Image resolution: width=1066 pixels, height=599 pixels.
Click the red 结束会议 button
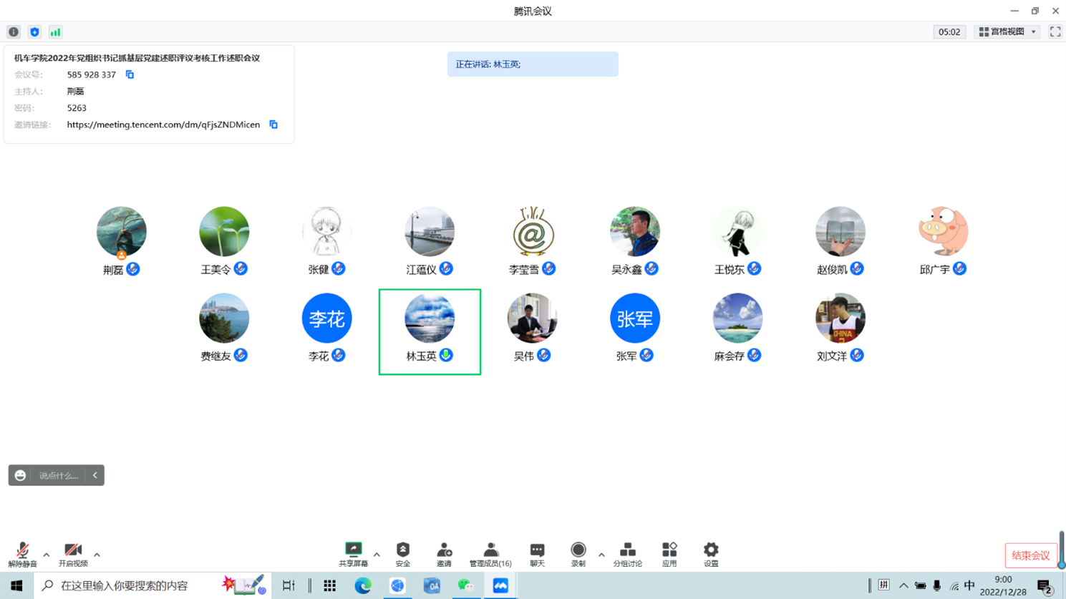[1030, 555]
